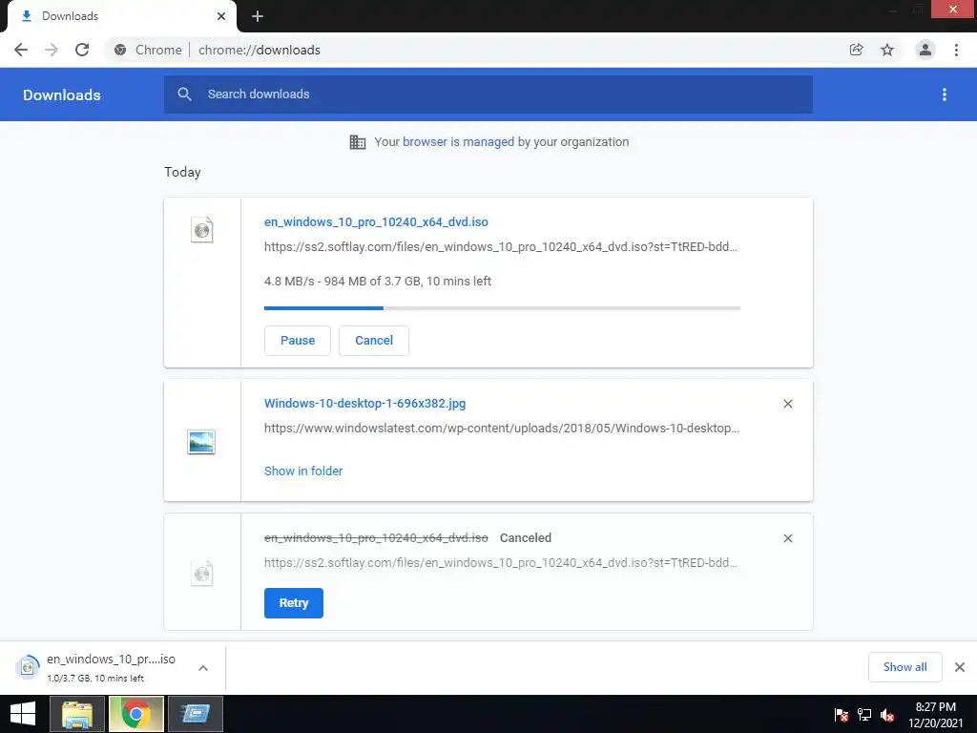Open the Downloads page more actions menu
Image resolution: width=977 pixels, height=733 pixels.
(945, 94)
